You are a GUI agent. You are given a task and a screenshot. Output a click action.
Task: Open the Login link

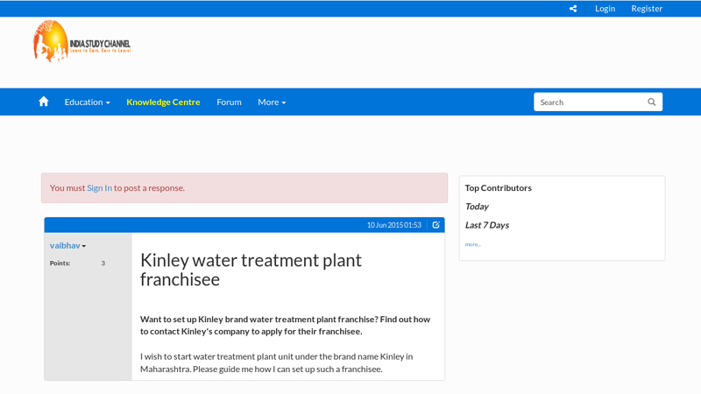(x=605, y=9)
